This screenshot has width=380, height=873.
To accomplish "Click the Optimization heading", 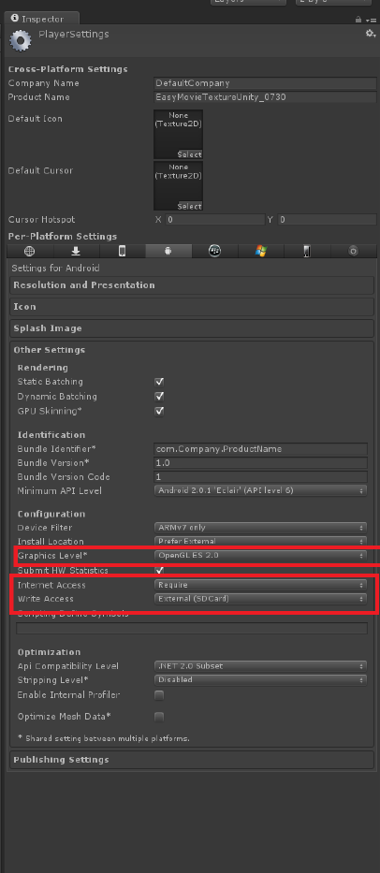I will (49, 652).
